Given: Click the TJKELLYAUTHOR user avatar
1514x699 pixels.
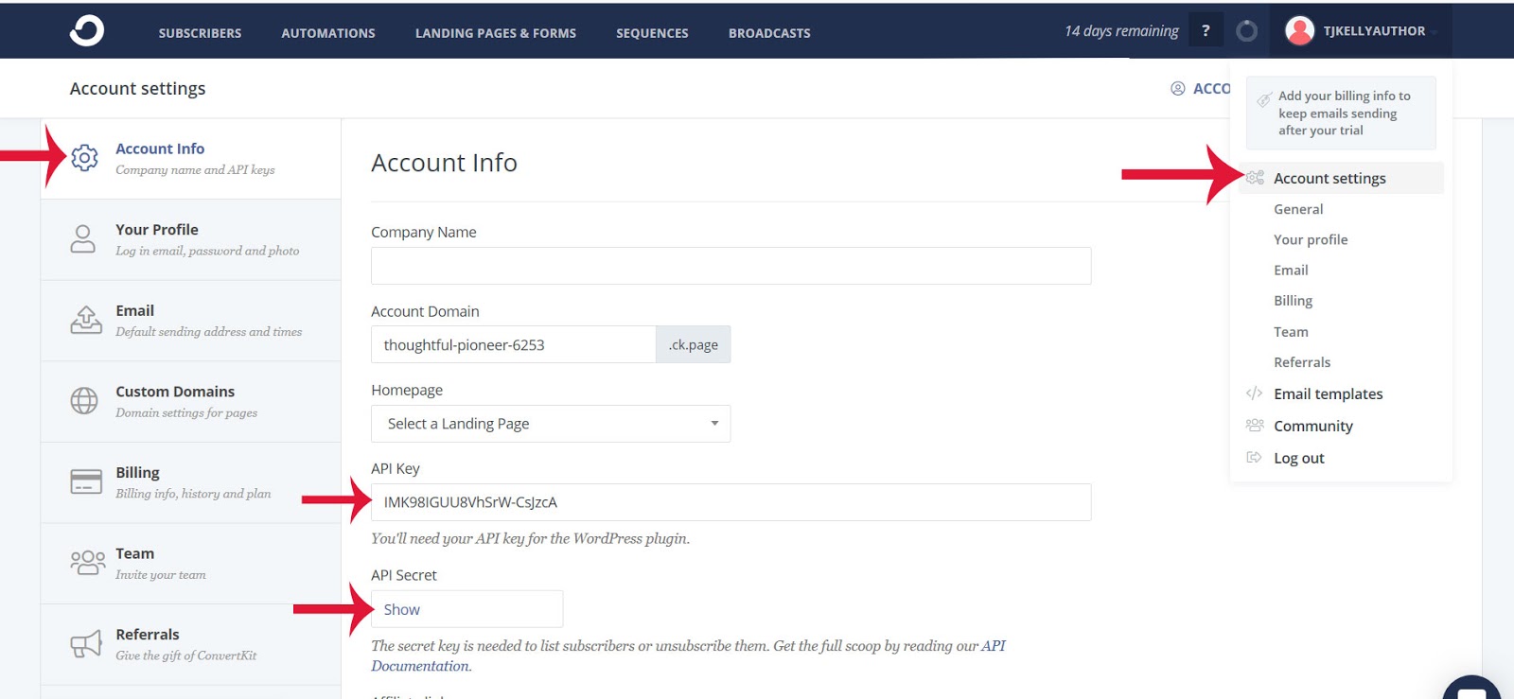Looking at the screenshot, I should pos(1300,31).
